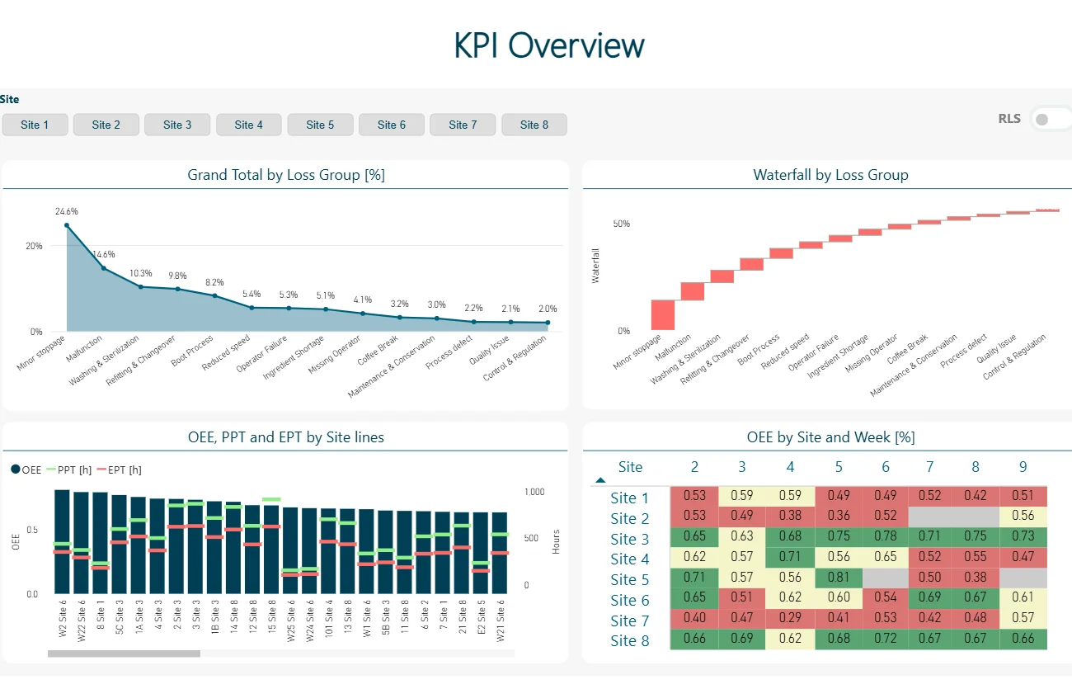Viewport: 1072px width, 689px height.
Task: Select Site 5 row label in matrix
Action: click(x=630, y=579)
